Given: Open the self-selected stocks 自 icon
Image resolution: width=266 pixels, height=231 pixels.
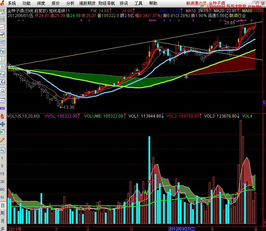Looking at the screenshot, I should point(2,66).
